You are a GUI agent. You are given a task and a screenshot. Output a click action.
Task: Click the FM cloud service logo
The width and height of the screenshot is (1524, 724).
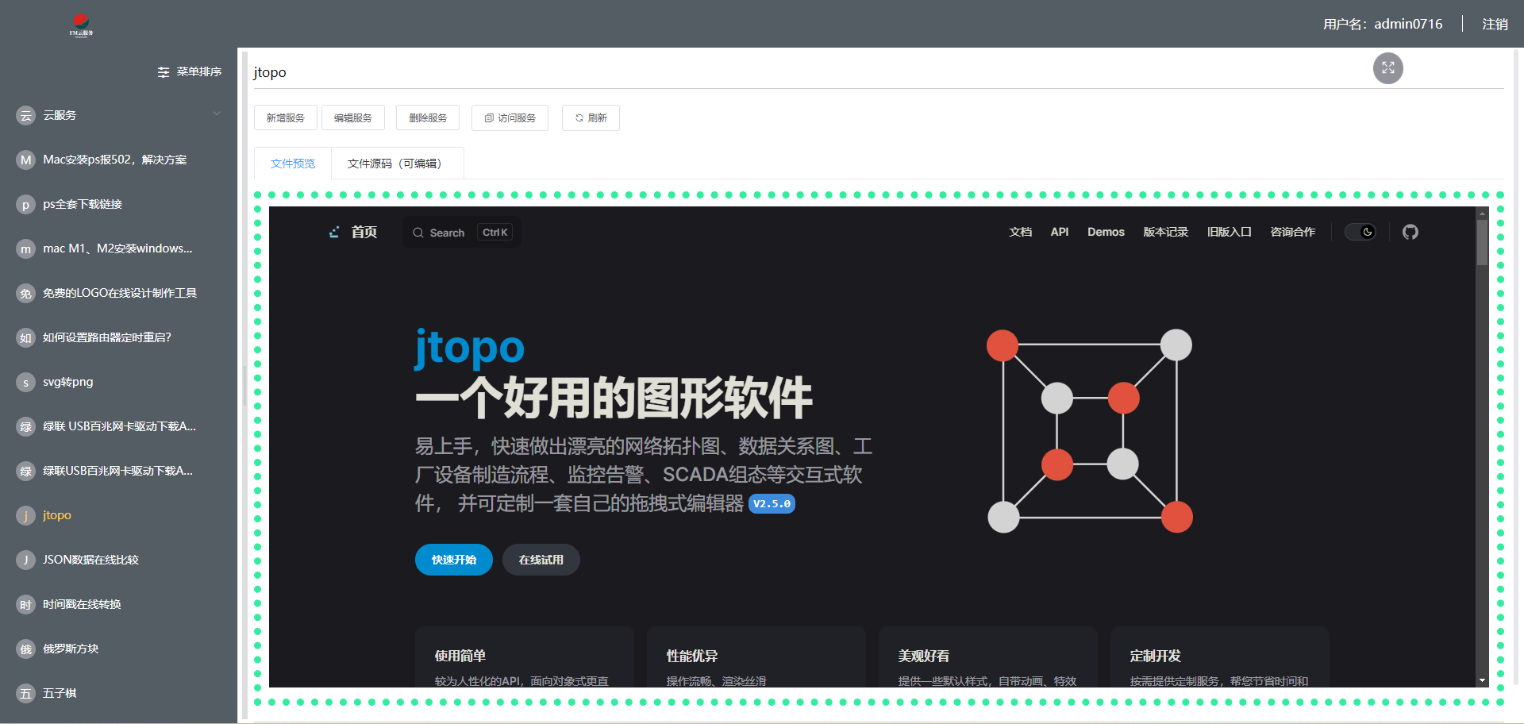coord(81,25)
